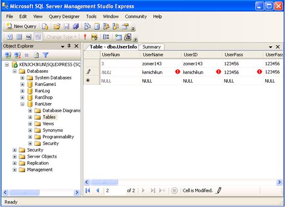Collapse the RanUser database node
This screenshot has width=285, height=207.
pyautogui.click(x=22, y=104)
